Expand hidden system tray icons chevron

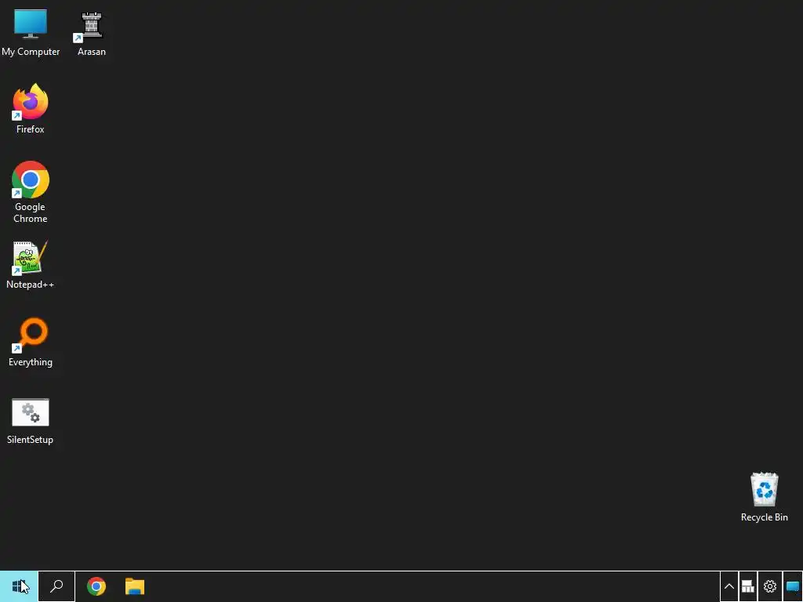(x=729, y=586)
